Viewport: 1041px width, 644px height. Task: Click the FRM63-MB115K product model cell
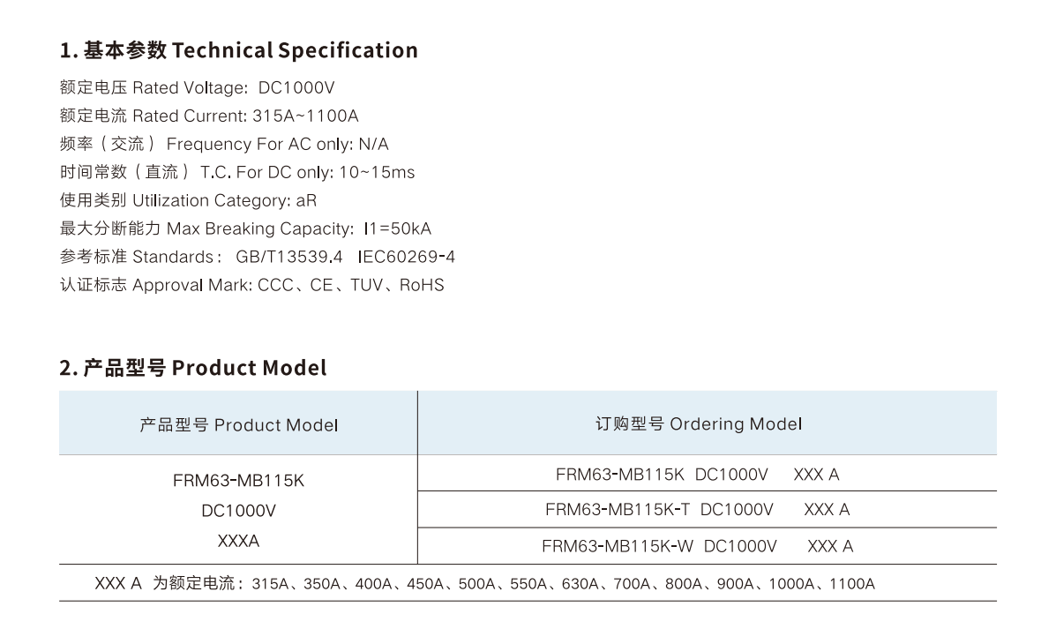pos(238,510)
